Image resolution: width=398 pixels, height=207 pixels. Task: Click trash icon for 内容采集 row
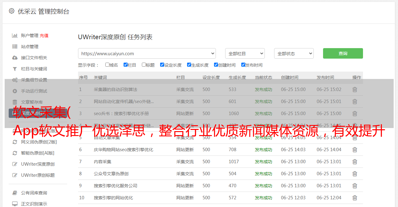coord(355,162)
